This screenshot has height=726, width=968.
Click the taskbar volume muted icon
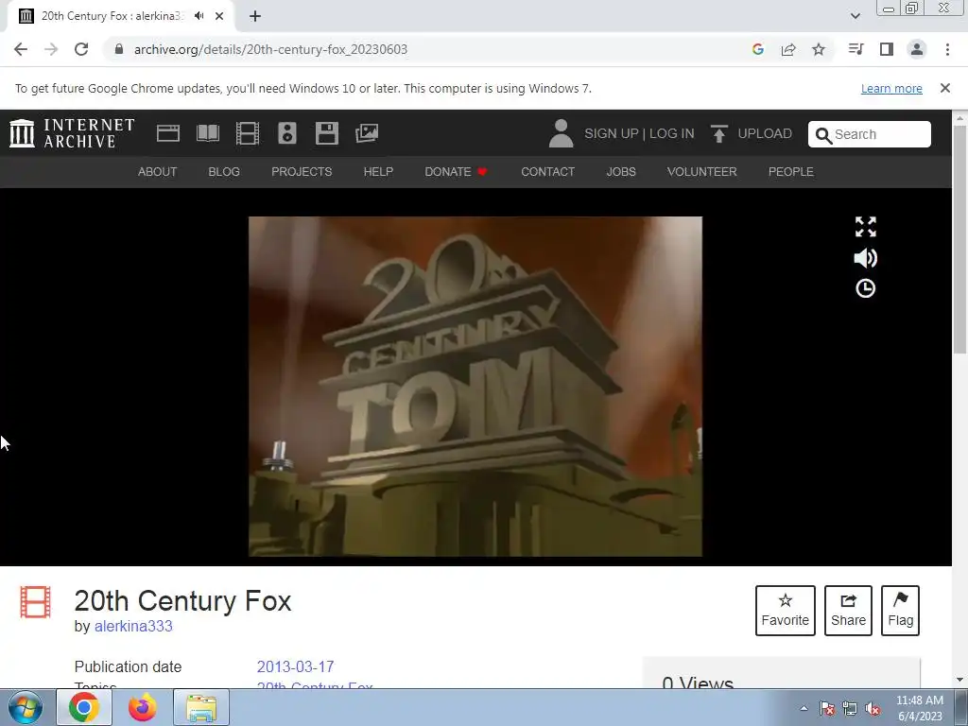pos(873,709)
